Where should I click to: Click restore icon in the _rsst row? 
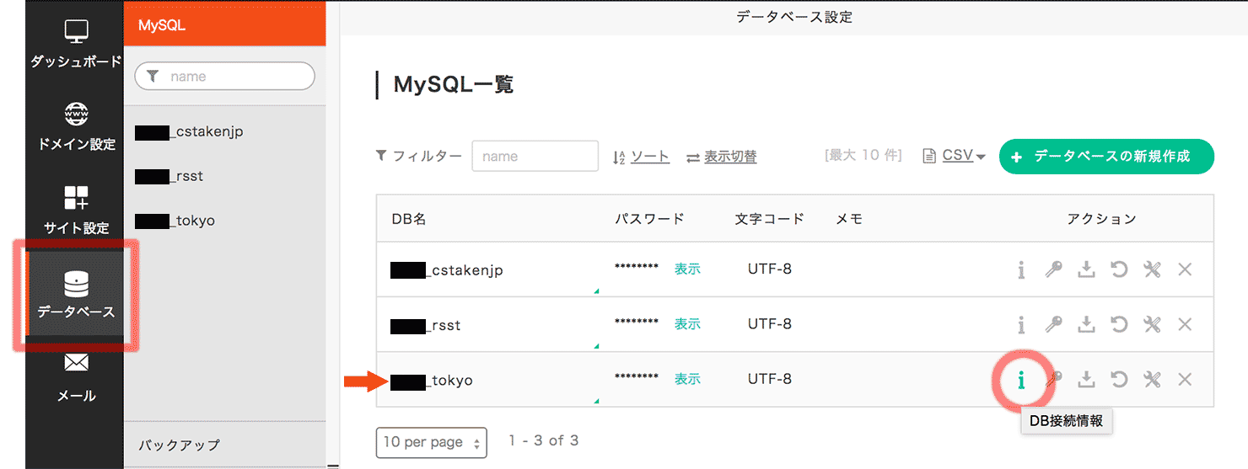(x=1119, y=324)
